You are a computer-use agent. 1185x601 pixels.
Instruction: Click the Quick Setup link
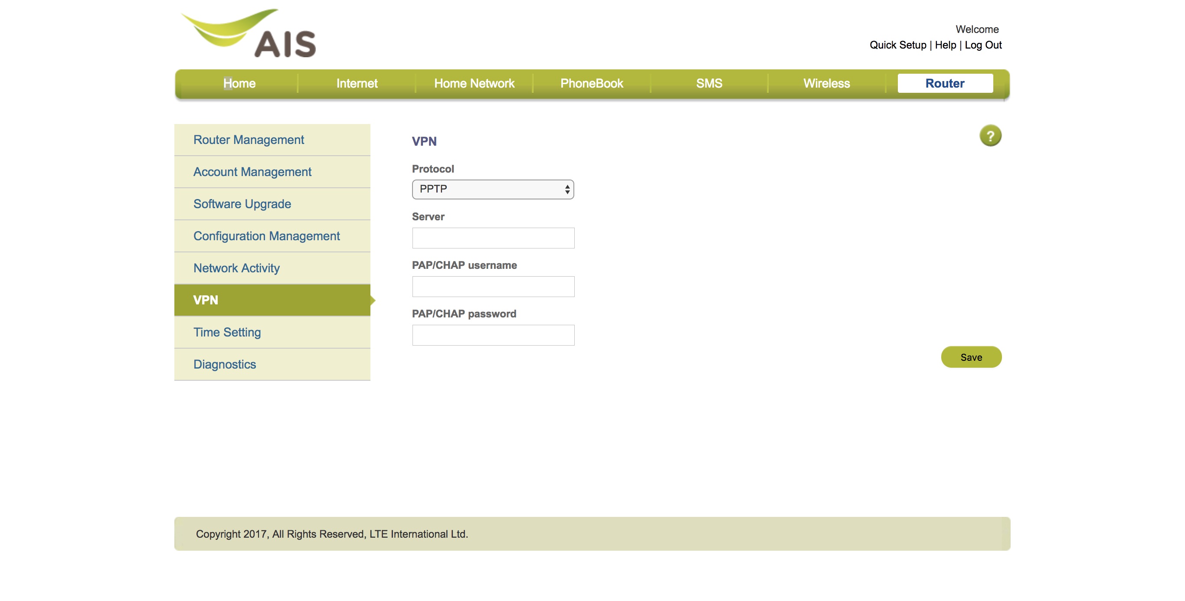point(897,45)
